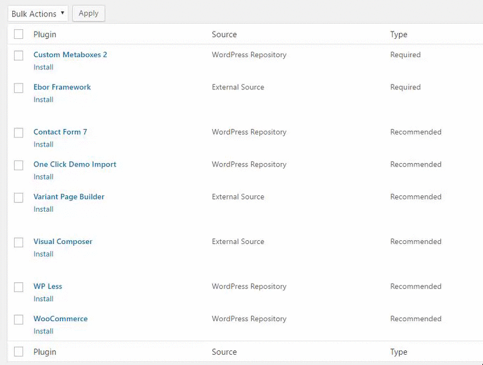The image size is (483, 365).
Task: Install the Visual Composer plugin
Action: [43, 254]
